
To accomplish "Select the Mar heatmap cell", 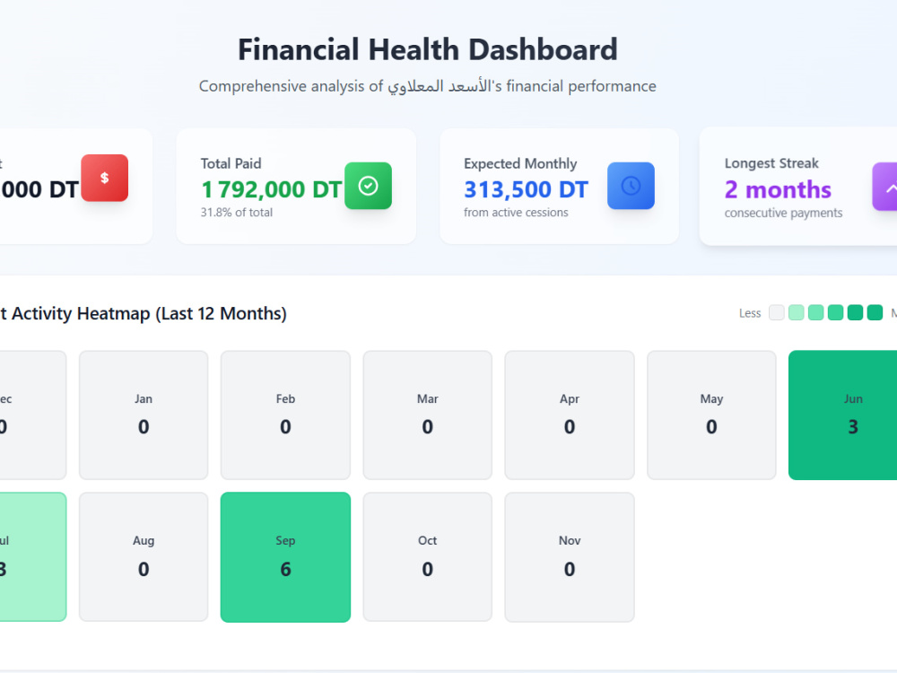I will 427,415.
